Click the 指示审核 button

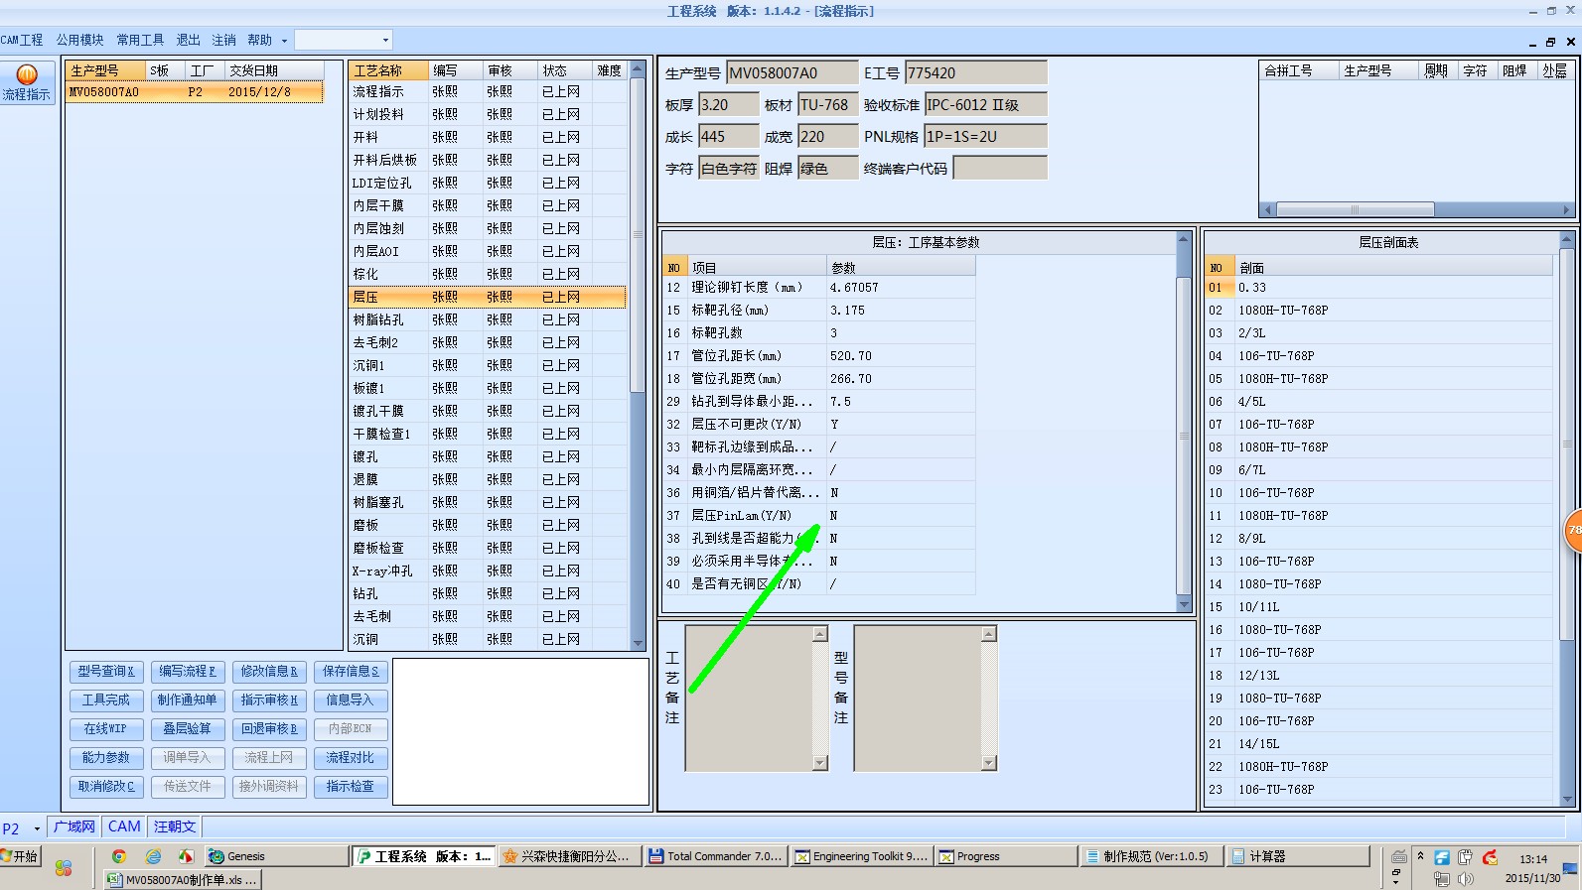269,700
